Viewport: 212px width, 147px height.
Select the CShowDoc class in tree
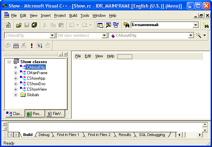[36, 84]
